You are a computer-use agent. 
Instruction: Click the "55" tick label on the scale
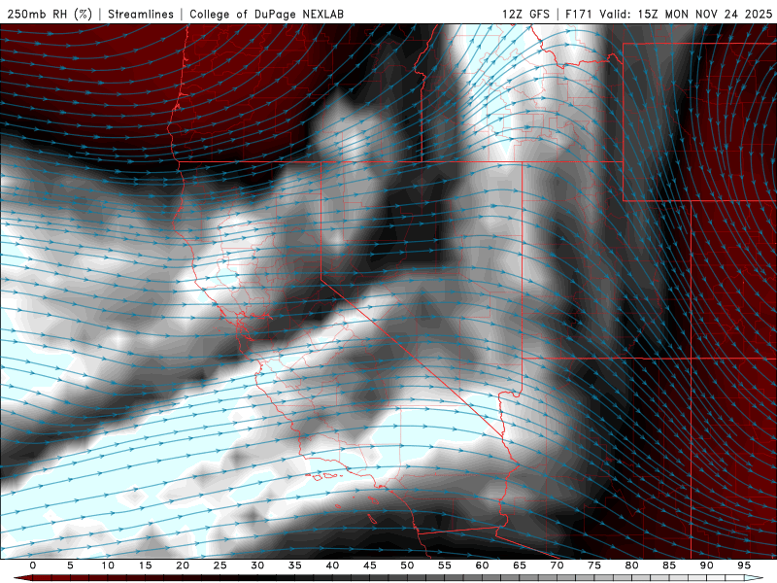tap(445, 566)
